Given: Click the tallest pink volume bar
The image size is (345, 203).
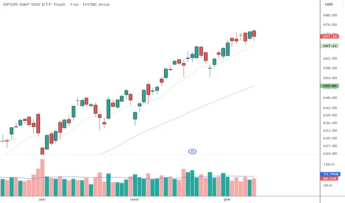Looking at the screenshot, I should [x=42, y=177].
